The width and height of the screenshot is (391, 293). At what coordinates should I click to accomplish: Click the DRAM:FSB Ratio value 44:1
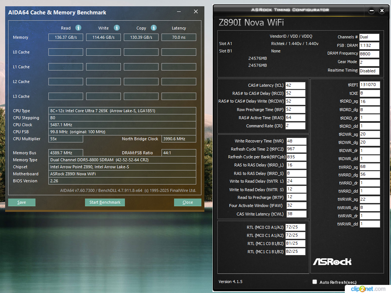coord(179,153)
